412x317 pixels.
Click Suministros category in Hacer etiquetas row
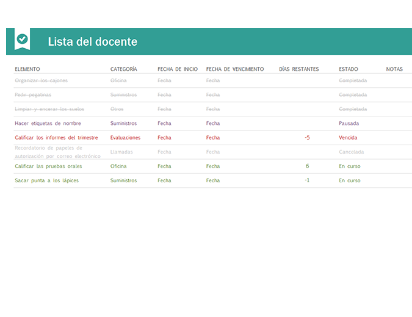click(x=123, y=123)
